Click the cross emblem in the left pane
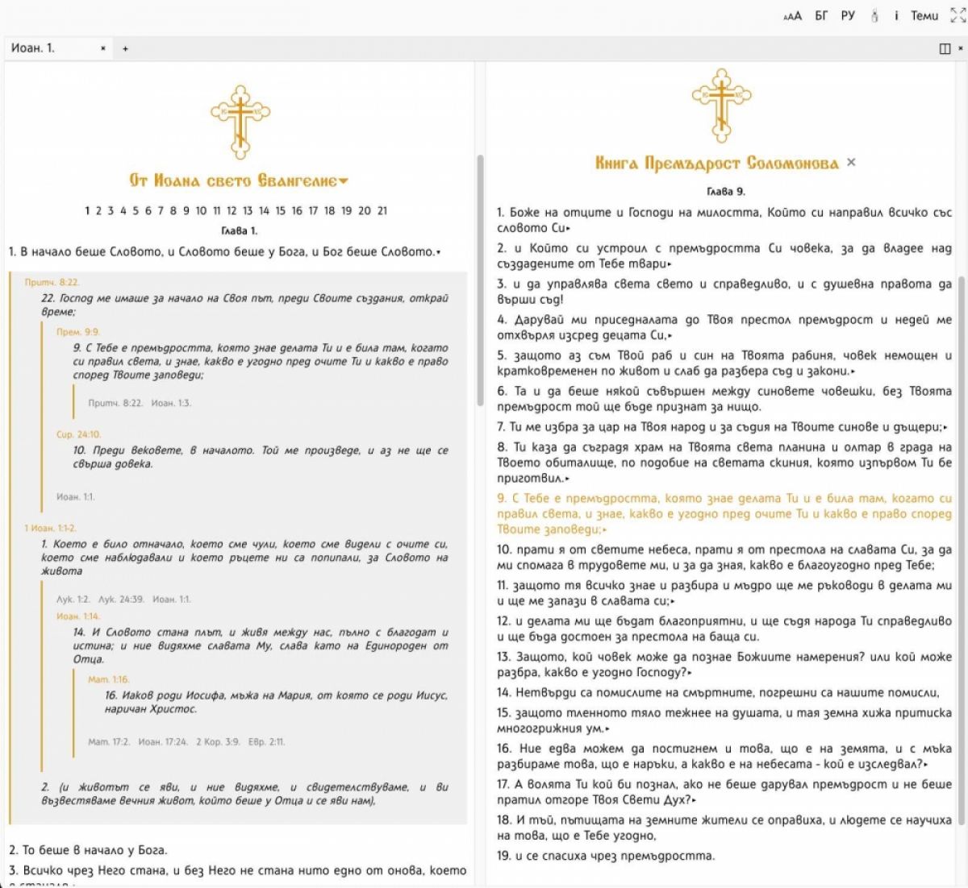The image size is (968, 888). tap(240, 121)
